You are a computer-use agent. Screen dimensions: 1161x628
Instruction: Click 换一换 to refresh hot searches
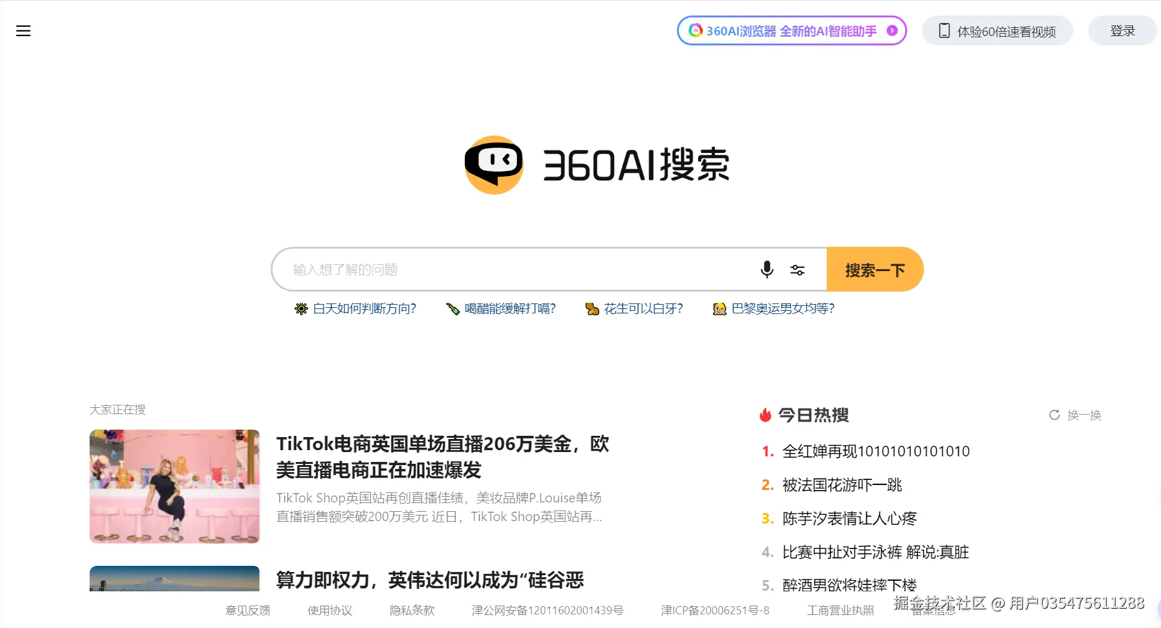1084,415
